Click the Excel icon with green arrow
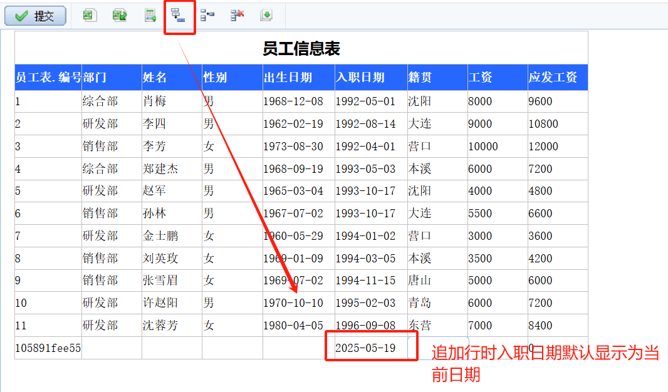The image size is (668, 392). [x=120, y=16]
